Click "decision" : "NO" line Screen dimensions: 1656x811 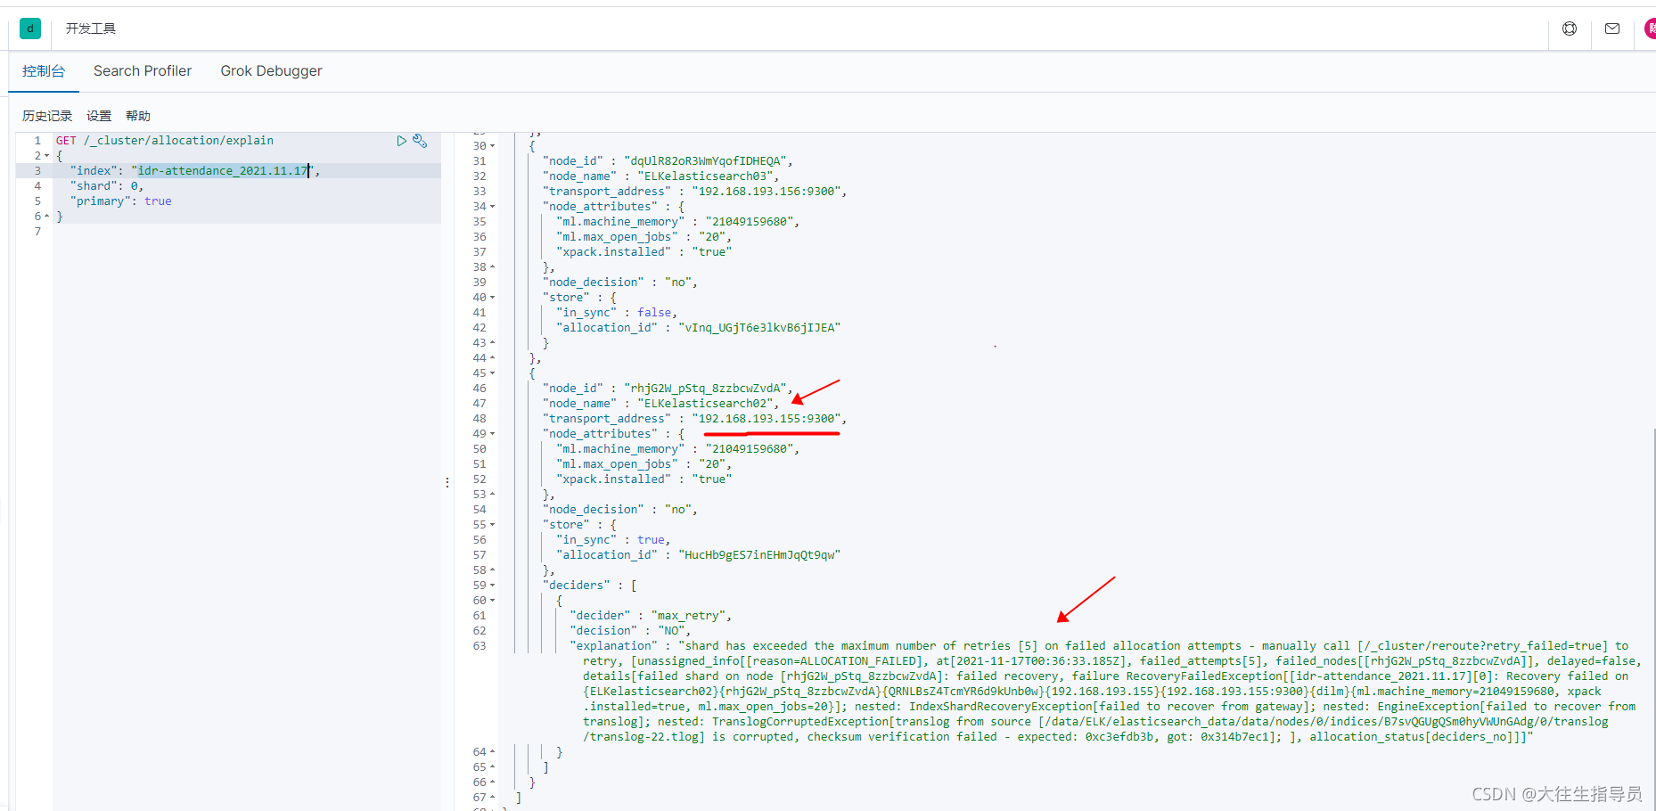coord(630,631)
